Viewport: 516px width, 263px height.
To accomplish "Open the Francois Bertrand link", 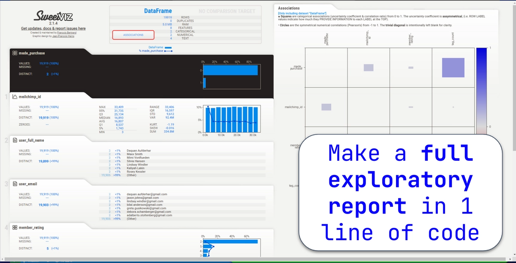I will (x=67, y=33).
